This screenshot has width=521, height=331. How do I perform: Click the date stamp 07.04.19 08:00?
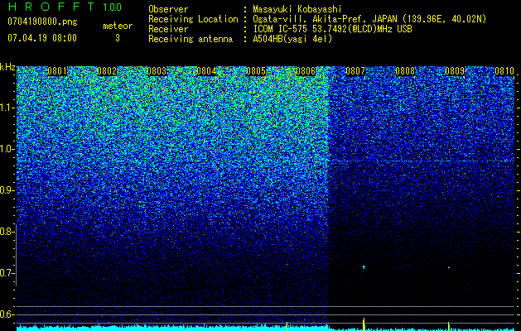(x=42, y=38)
